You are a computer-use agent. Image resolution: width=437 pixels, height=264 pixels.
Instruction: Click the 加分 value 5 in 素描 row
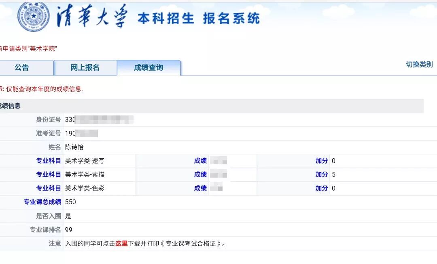333,174
